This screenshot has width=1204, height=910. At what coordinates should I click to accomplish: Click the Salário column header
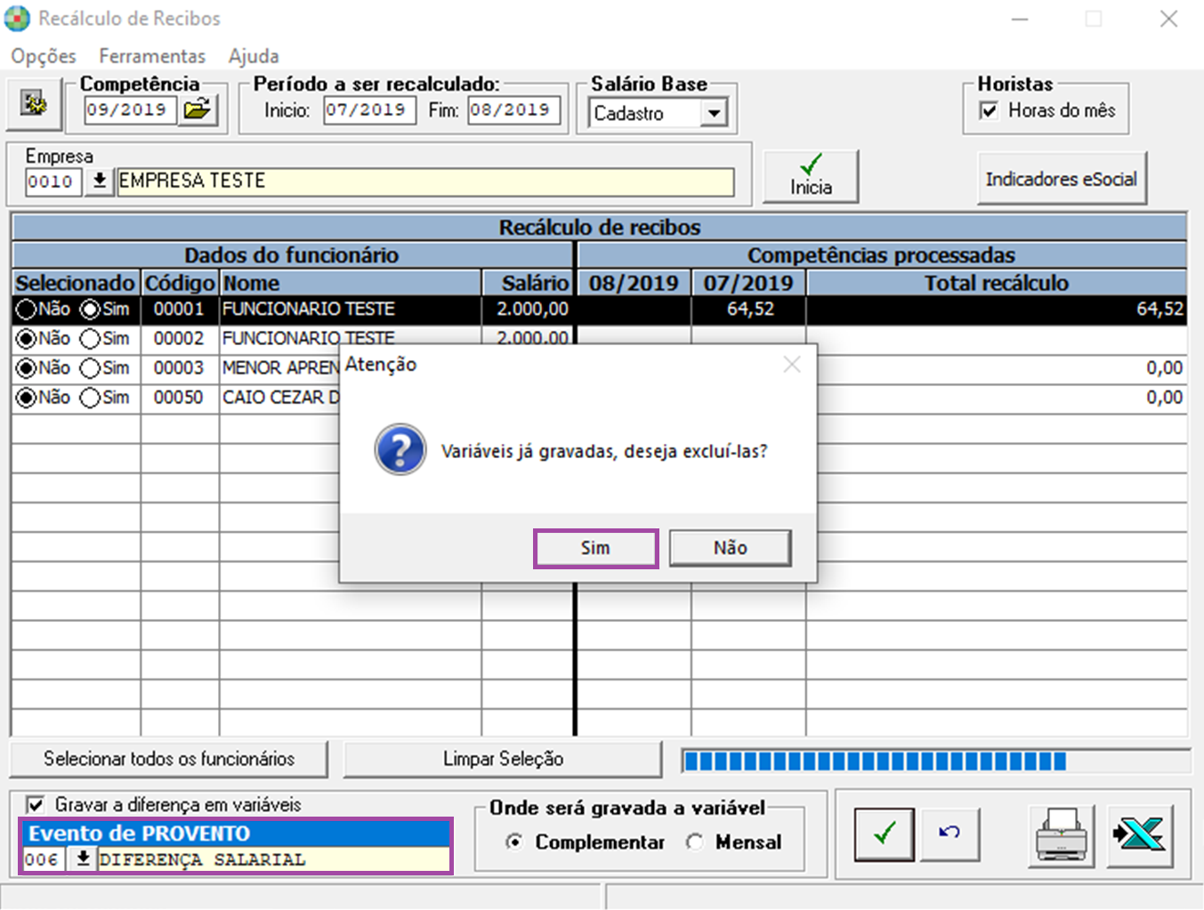point(528,283)
